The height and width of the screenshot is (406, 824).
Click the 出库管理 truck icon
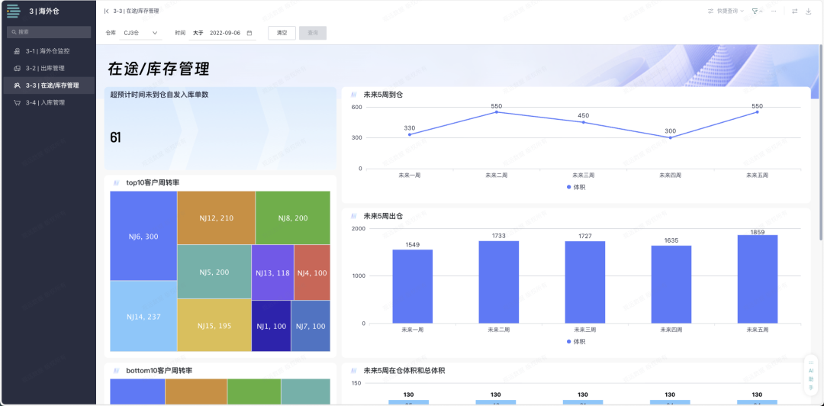coord(17,69)
